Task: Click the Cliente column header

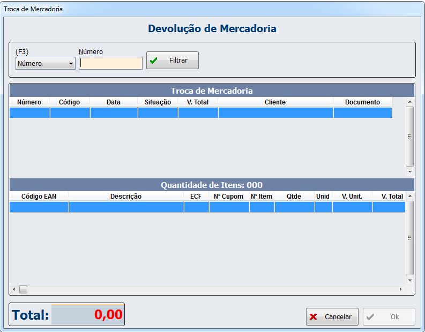Action: coord(275,102)
